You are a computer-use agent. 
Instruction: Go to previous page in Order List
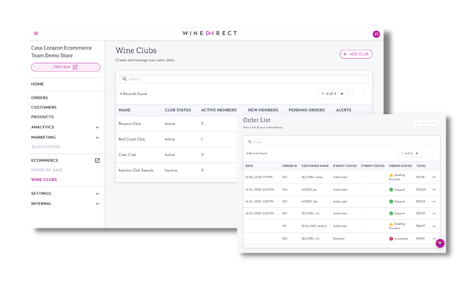[x=425, y=153]
